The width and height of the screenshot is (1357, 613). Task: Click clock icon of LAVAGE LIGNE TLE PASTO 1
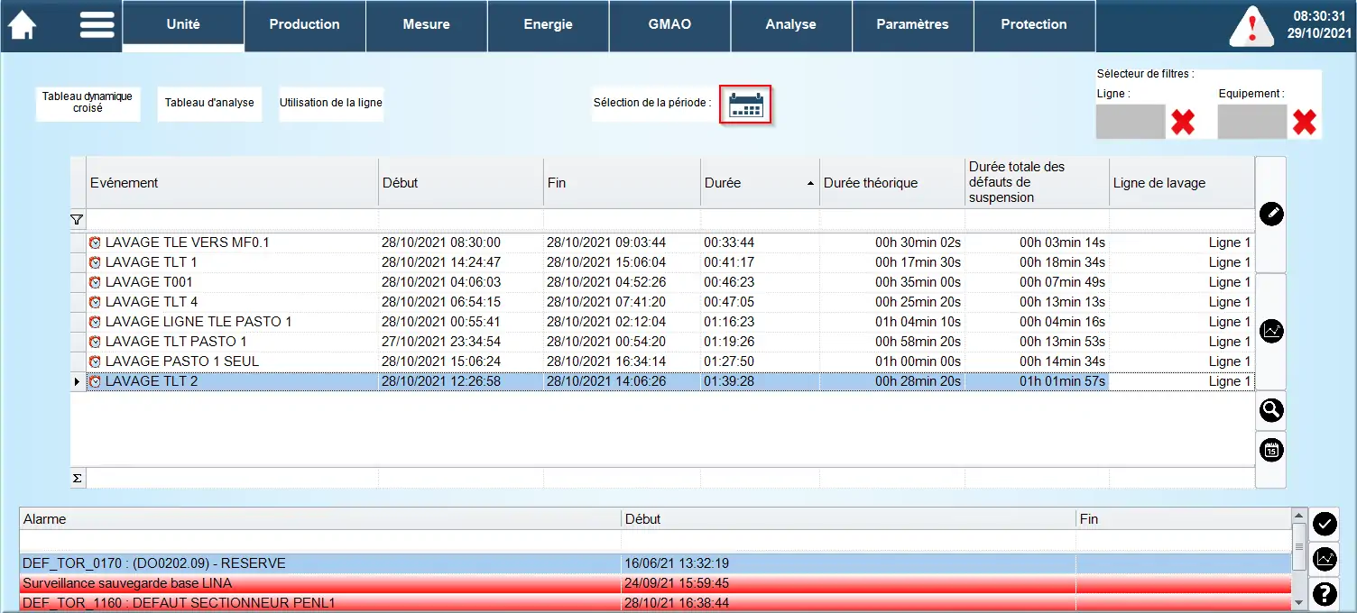(x=95, y=322)
